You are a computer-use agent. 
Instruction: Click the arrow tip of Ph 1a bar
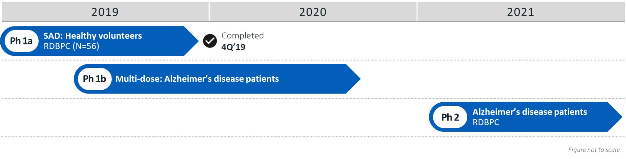[x=195, y=41]
